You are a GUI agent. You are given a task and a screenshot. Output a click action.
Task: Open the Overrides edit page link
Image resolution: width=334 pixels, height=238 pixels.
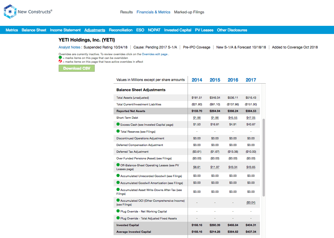(x=155, y=54)
